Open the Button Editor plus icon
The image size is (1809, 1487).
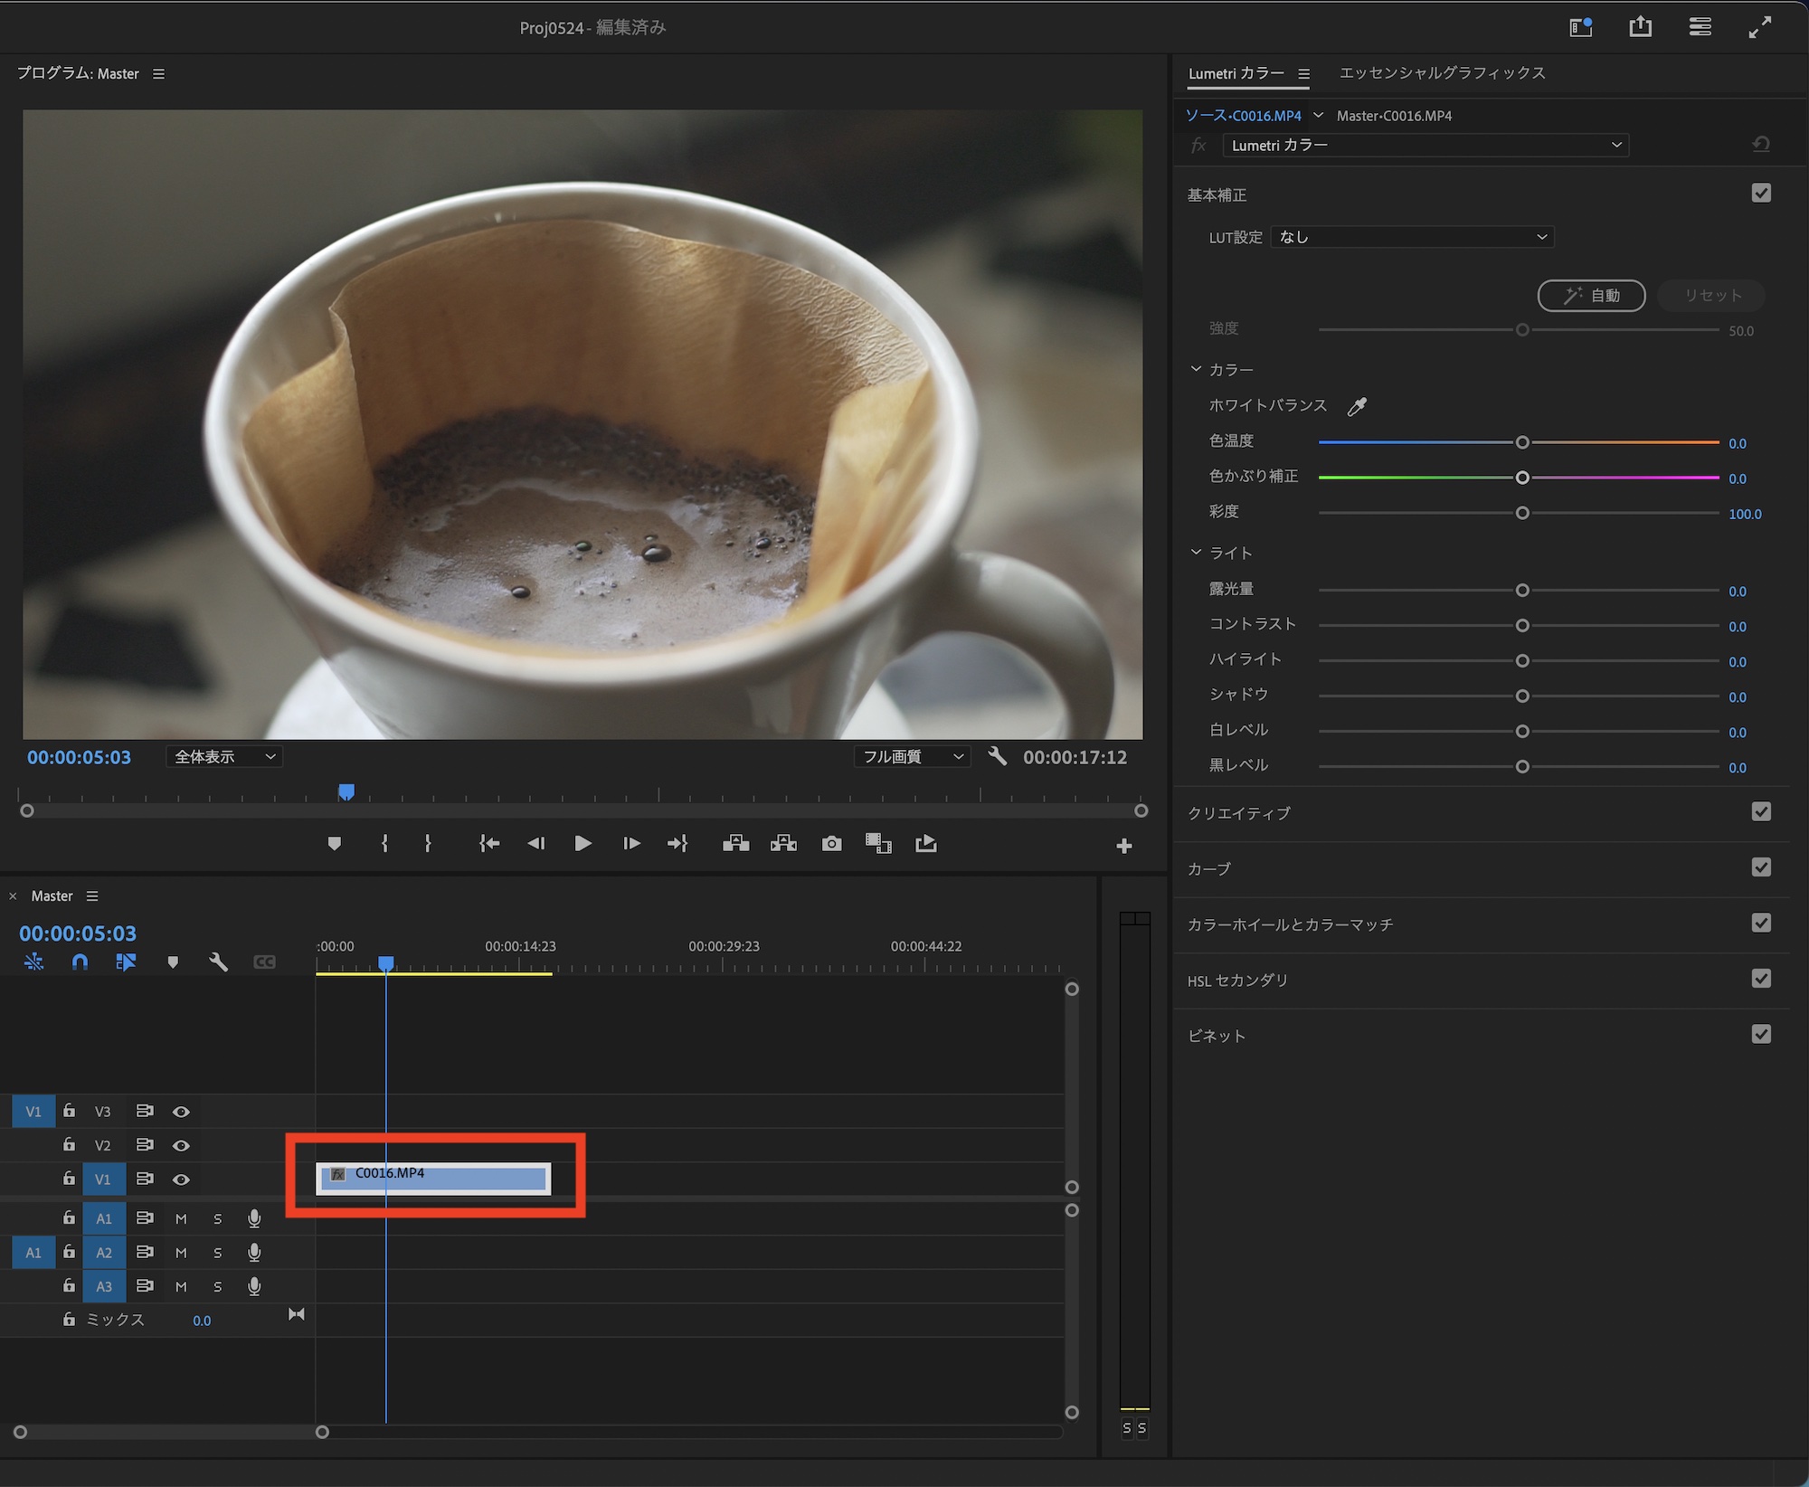click(x=1123, y=846)
